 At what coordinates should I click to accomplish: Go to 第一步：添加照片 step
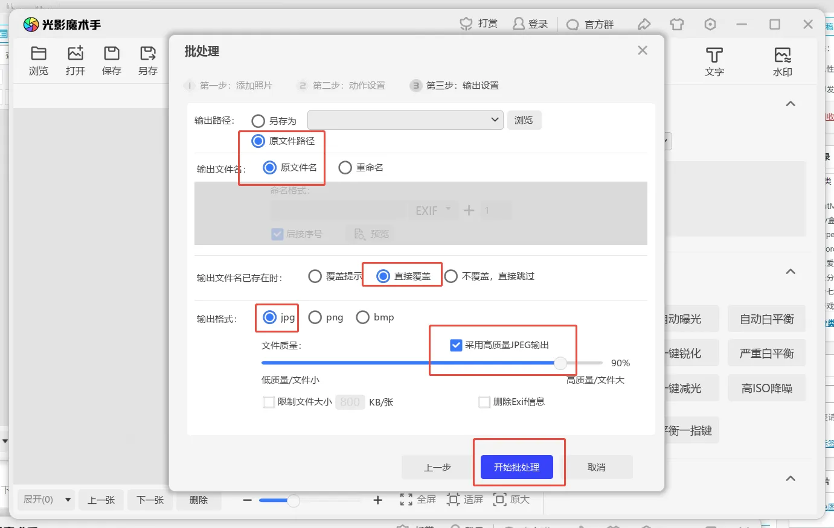click(229, 86)
